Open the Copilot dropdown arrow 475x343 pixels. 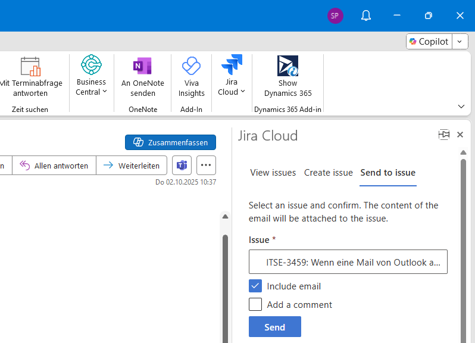coord(460,41)
